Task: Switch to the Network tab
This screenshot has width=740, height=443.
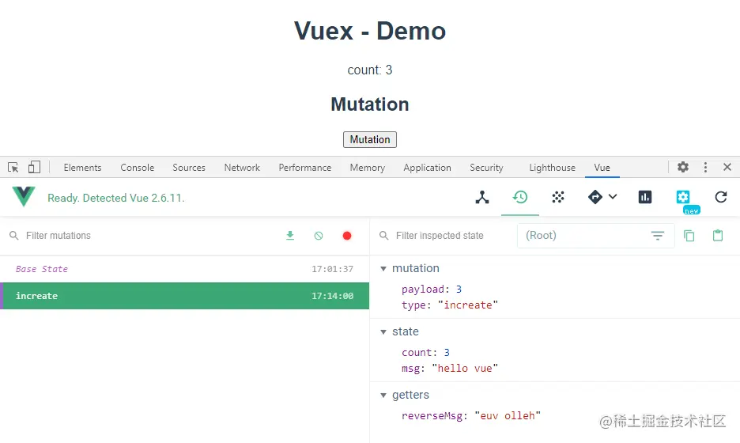Action: (242, 168)
